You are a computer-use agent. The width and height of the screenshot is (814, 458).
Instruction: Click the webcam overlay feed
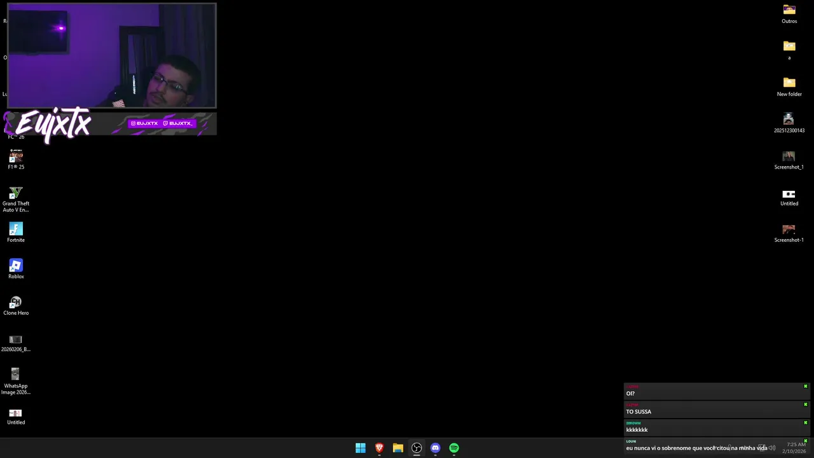click(x=111, y=56)
